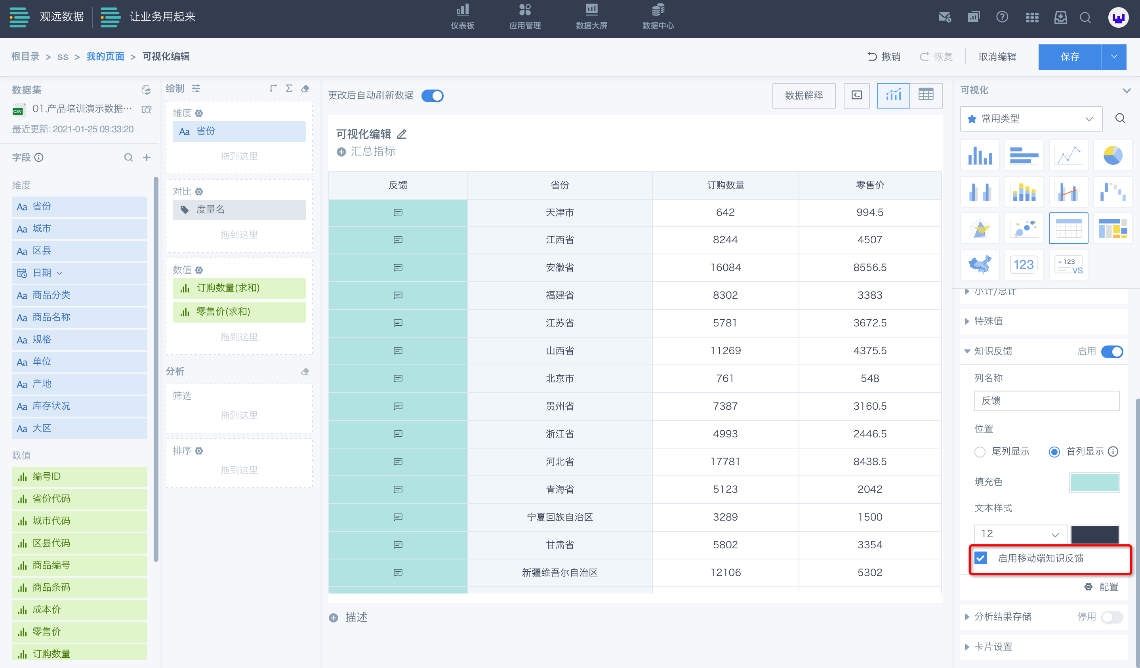Open the 配置 settings link
The height and width of the screenshot is (668, 1140).
1102,586
